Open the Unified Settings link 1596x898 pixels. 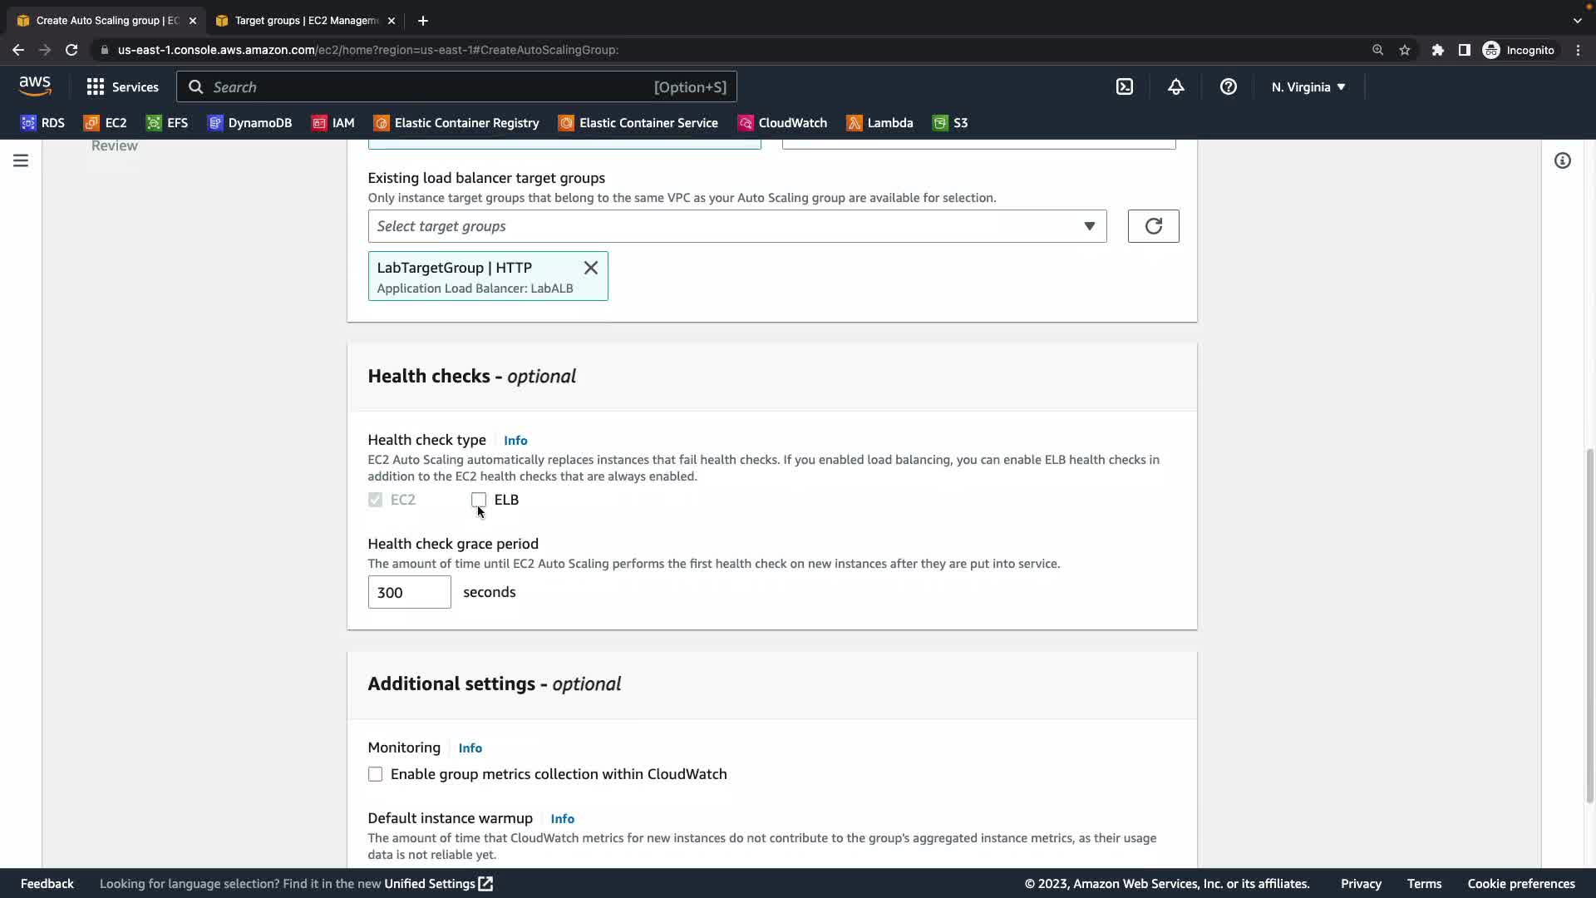[x=437, y=884]
